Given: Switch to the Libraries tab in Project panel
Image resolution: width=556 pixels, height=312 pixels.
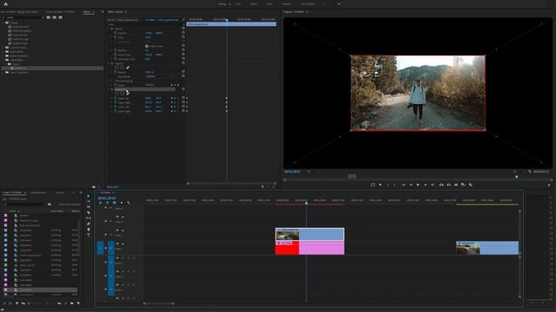Looking at the screenshot, I should pyautogui.click(x=60, y=192).
